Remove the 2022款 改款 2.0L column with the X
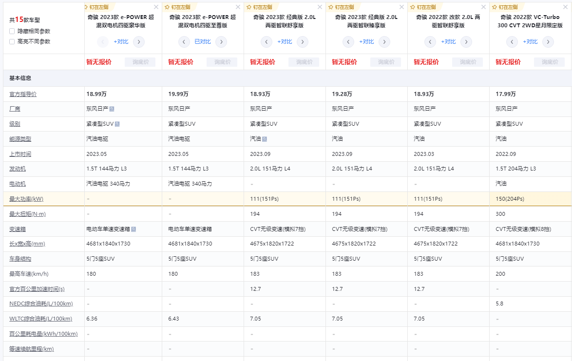572x361 pixels. [483, 7]
